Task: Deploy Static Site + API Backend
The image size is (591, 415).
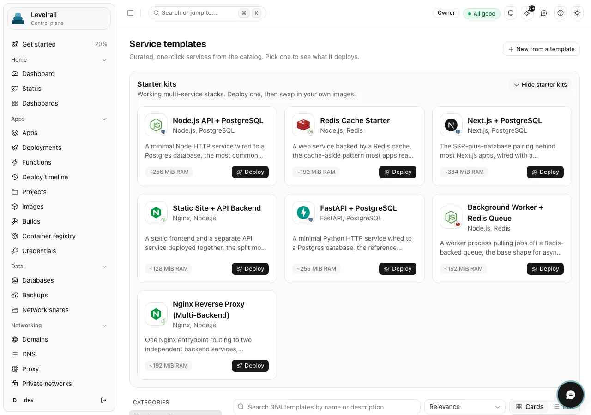Action: tap(250, 269)
